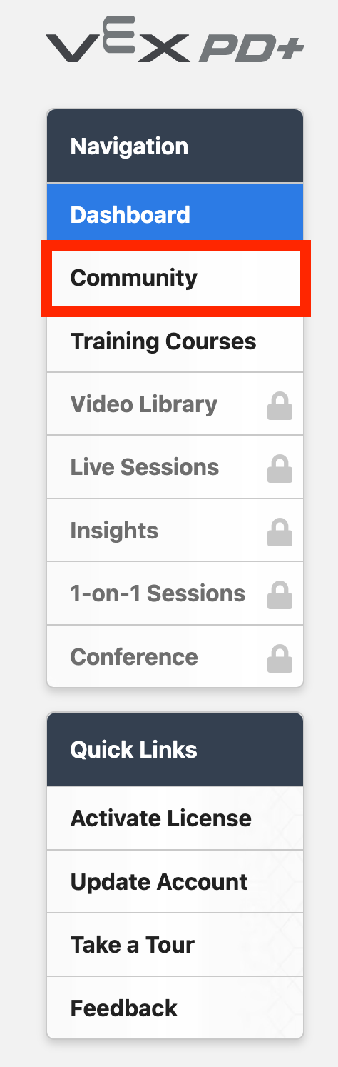Start the Take a Tour link
This screenshot has height=1067, width=338.
click(x=175, y=945)
